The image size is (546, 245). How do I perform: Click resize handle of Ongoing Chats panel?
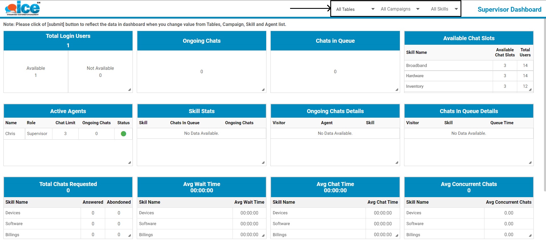[x=263, y=90]
